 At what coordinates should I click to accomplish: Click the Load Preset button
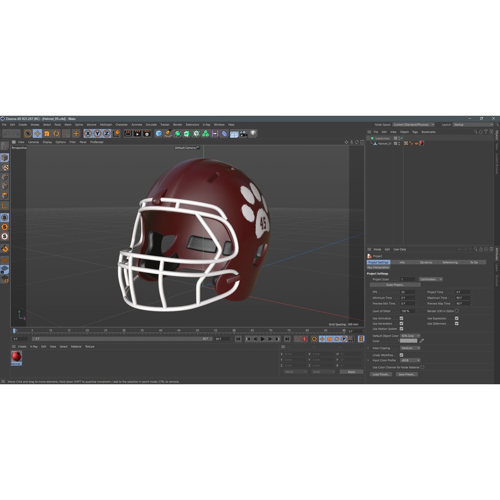(x=381, y=375)
